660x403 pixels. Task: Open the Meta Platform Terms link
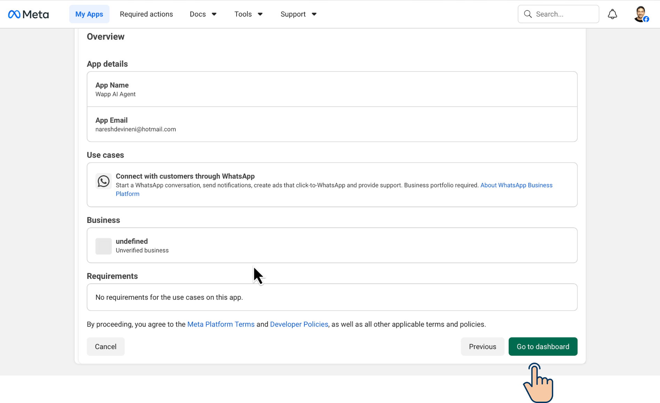[x=221, y=324]
